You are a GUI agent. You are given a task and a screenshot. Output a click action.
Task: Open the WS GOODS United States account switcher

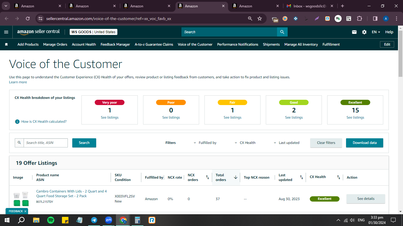94,32
